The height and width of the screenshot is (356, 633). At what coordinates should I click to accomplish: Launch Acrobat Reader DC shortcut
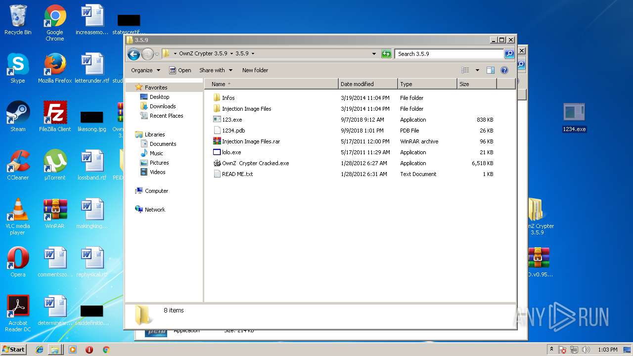[18, 313]
